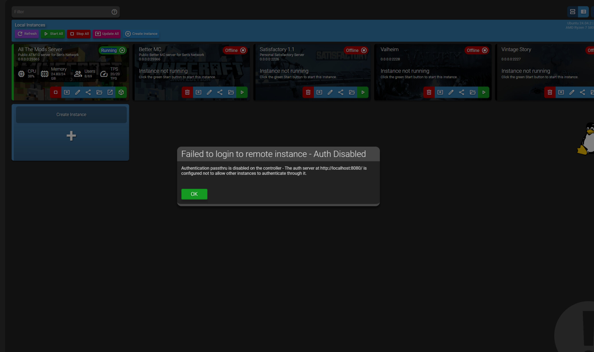Image resolution: width=594 pixels, height=352 pixels.
Task: Share the Better MC instance
Action: 220,92
